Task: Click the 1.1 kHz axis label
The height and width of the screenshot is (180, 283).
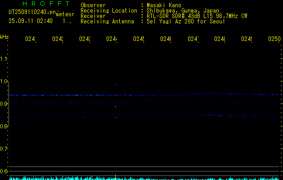Action: coord(4,58)
